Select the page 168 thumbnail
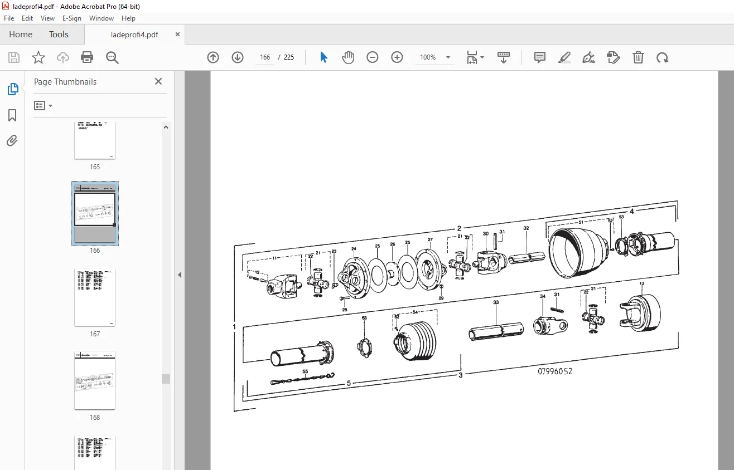Screen dimensions: 734x470 95,381
